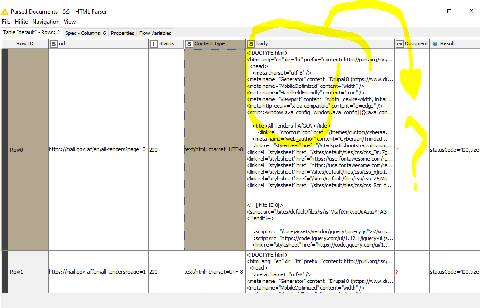The image size is (480, 308).
Task: Click the string type icon beside Content type
Action: coord(189,44)
